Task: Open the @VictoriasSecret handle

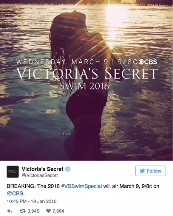Action: pos(40,175)
